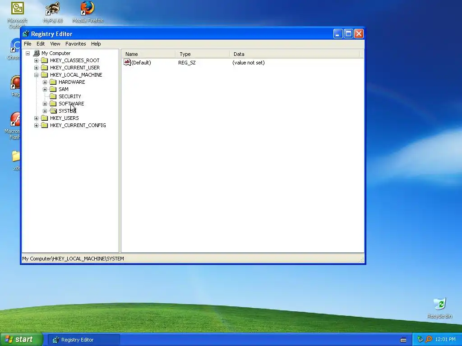Click Registry Editor taskbar button
The height and width of the screenshot is (346, 462).
pyautogui.click(x=83, y=340)
